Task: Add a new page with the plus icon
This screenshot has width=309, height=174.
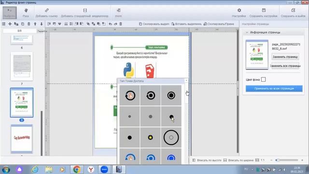Action: [10, 24]
